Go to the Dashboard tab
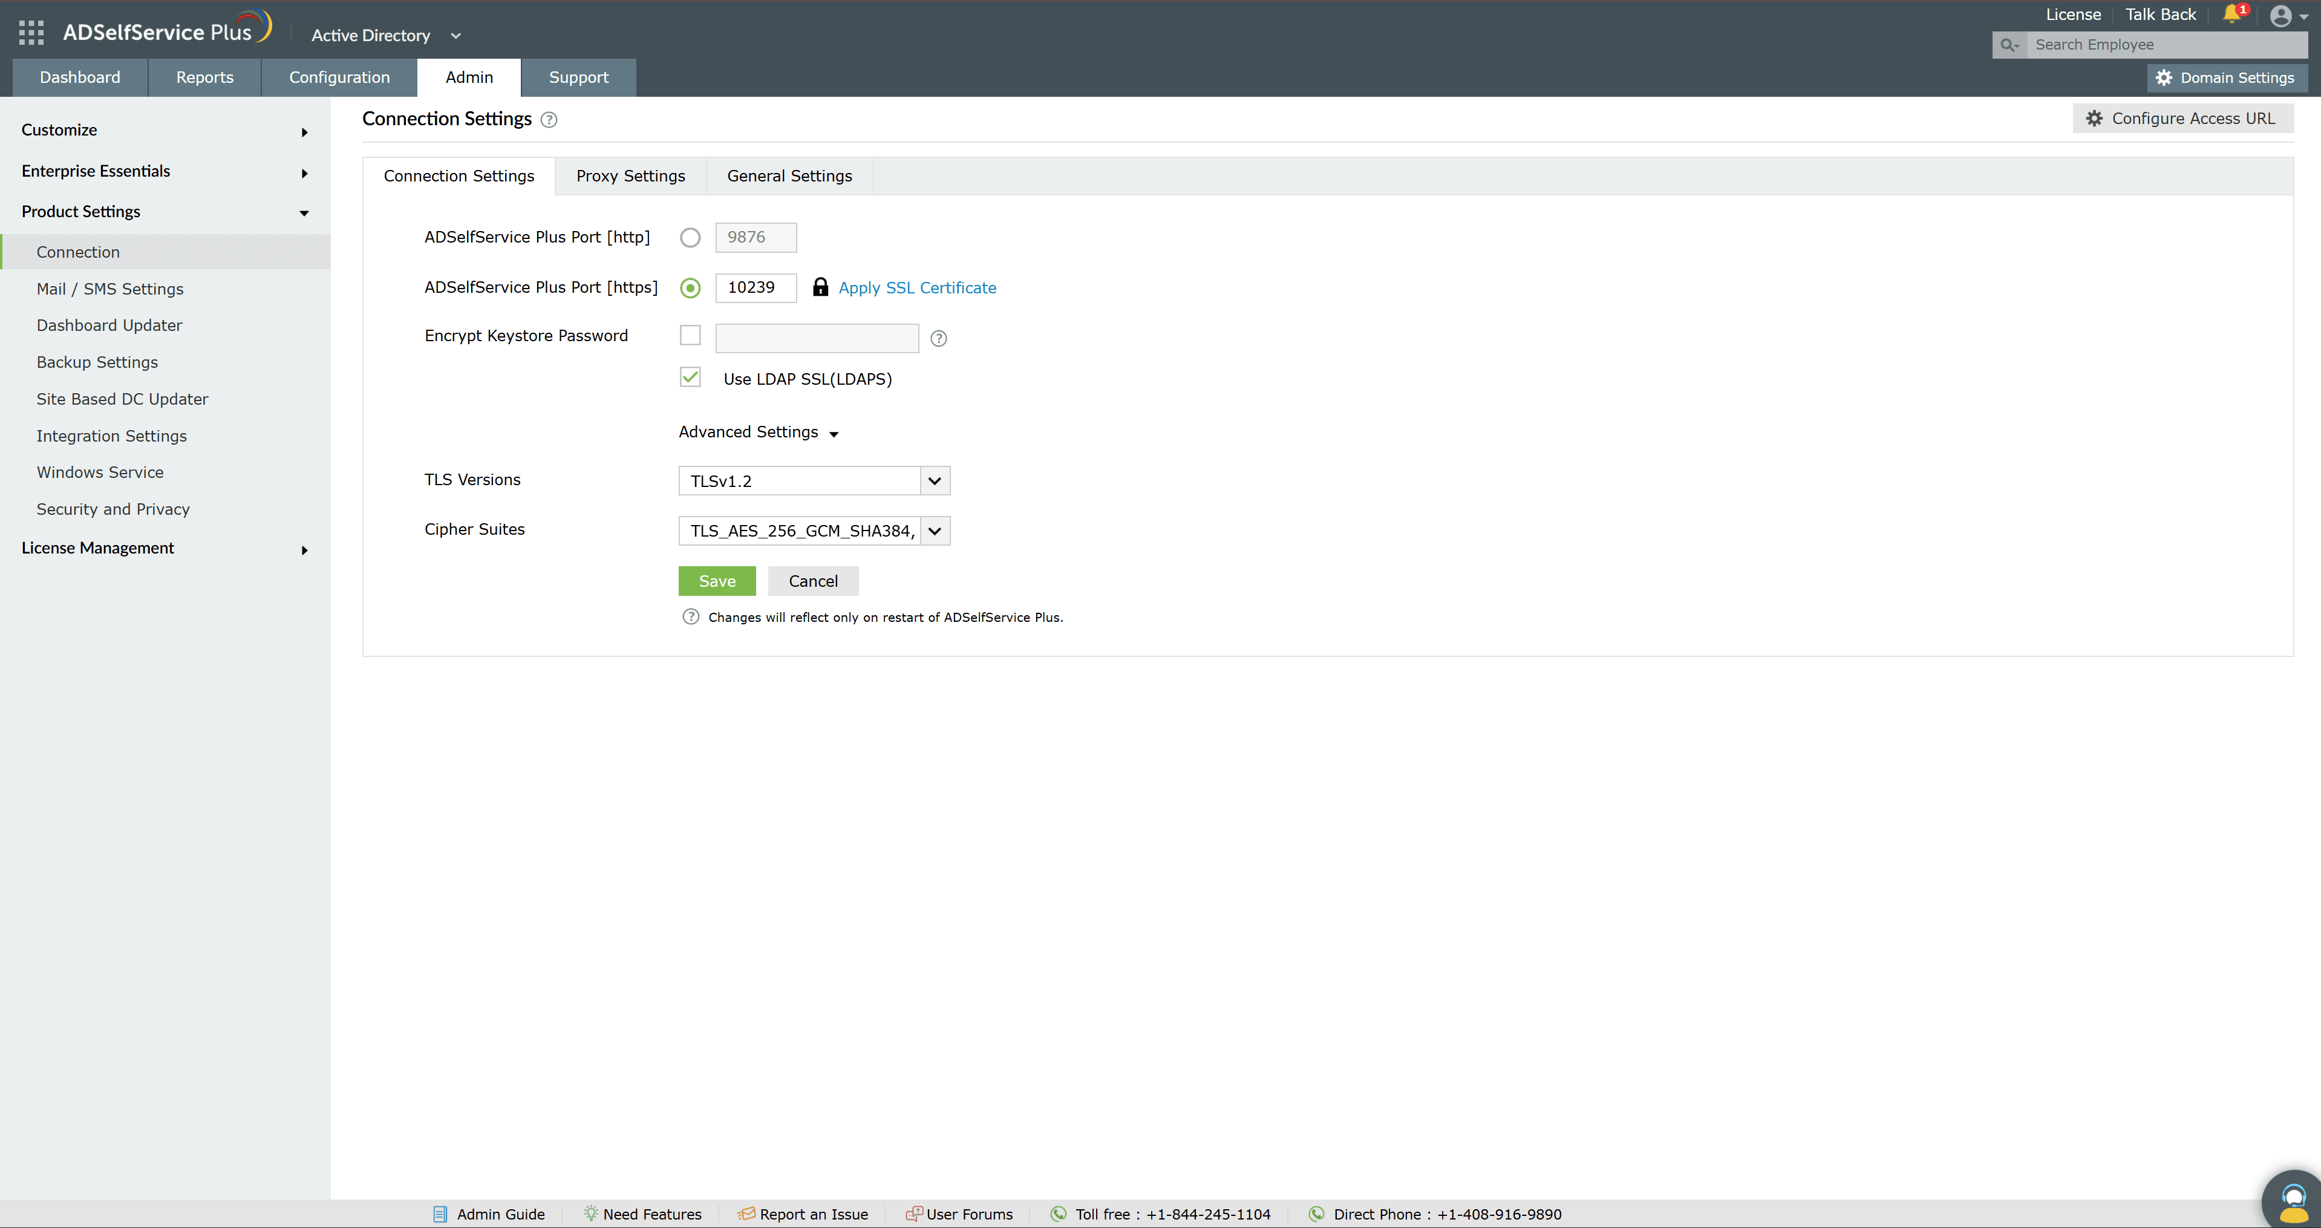 click(x=80, y=77)
